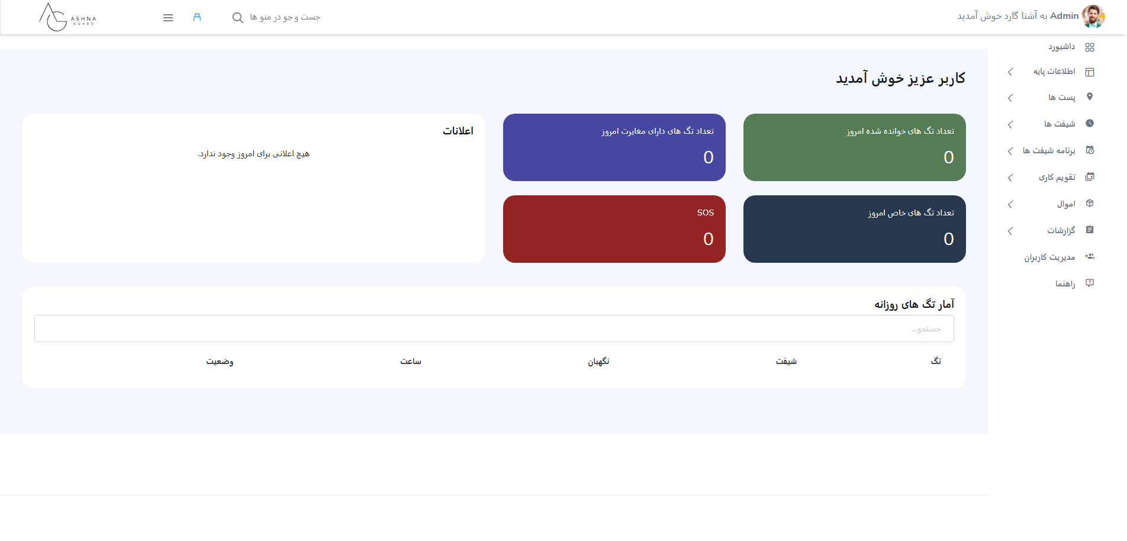Click the برنامه شیفت ها calendar icon
The height and width of the screenshot is (541, 1127).
[1090, 150]
